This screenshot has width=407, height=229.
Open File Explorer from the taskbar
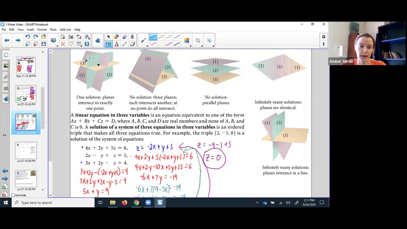pos(113,203)
